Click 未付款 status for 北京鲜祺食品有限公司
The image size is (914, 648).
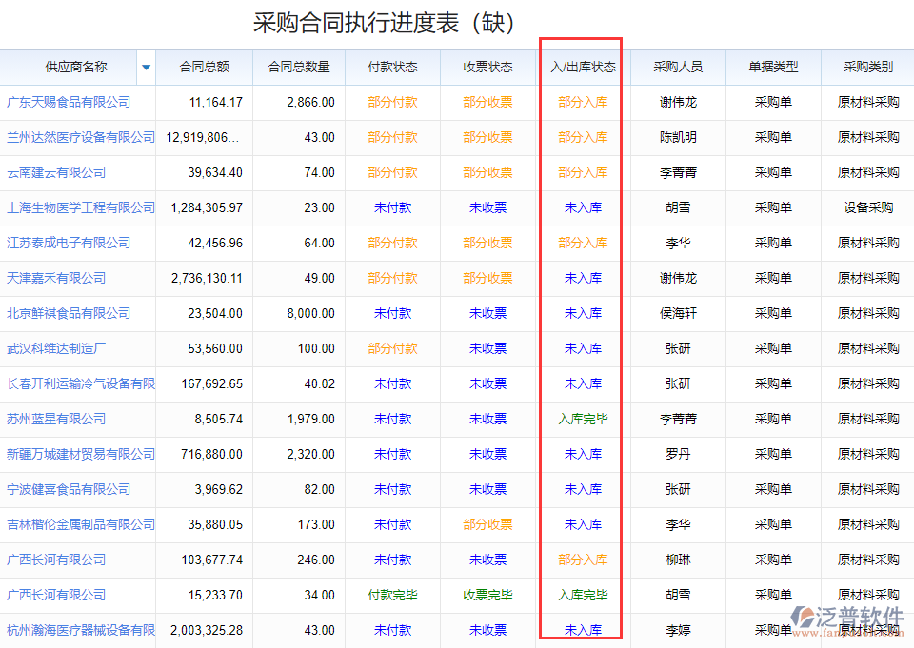click(392, 313)
